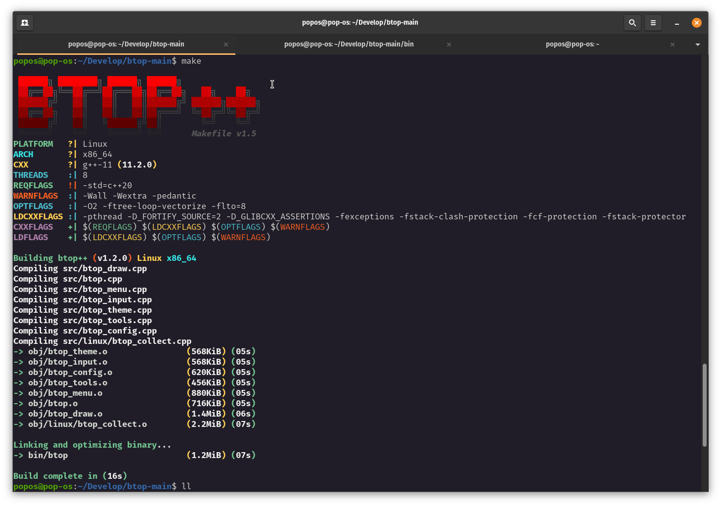Screen dimensions: 721x506
Task: Click 'Compiling src/btop_menu.cpp' line
Action: [80, 289]
